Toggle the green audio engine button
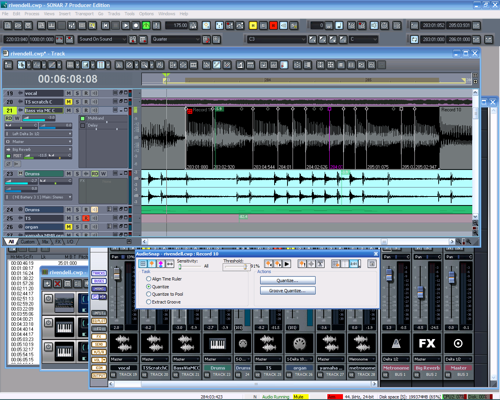This screenshot has height=400, width=500. point(146,25)
